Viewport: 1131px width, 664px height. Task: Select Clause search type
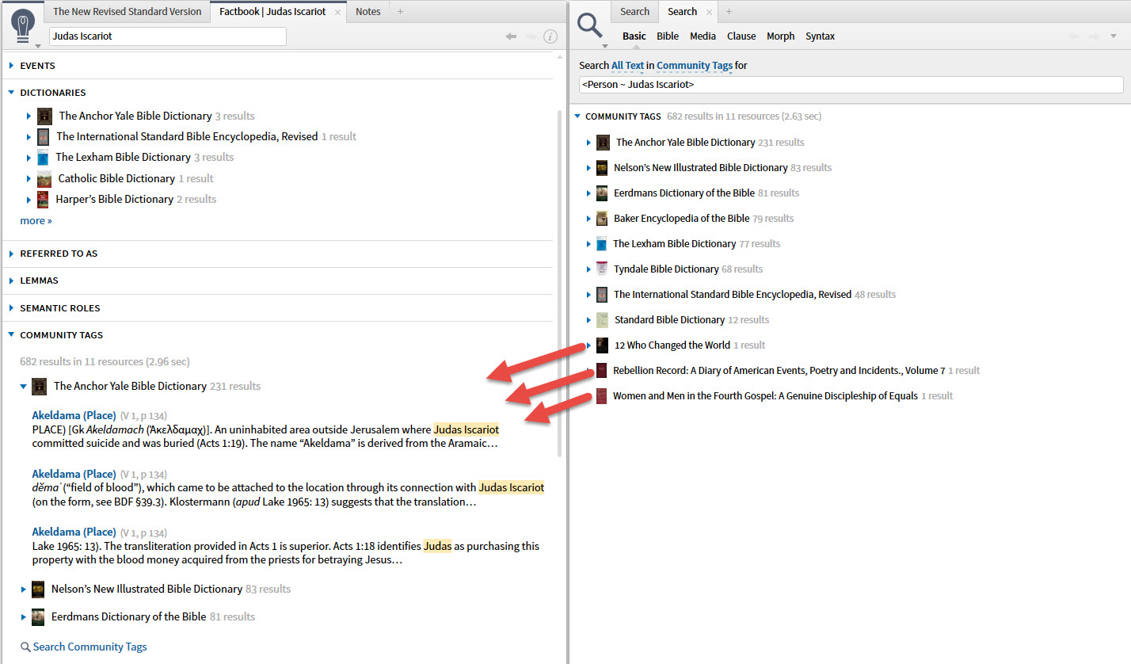(741, 36)
